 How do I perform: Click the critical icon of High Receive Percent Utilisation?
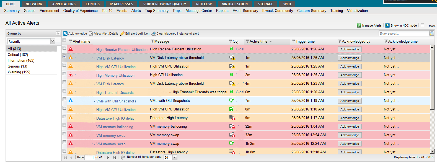[71, 49]
